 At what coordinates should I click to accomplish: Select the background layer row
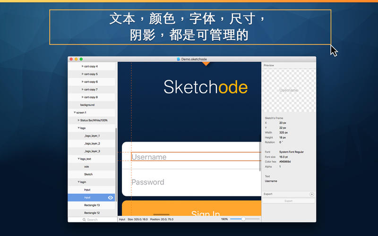[92, 105]
